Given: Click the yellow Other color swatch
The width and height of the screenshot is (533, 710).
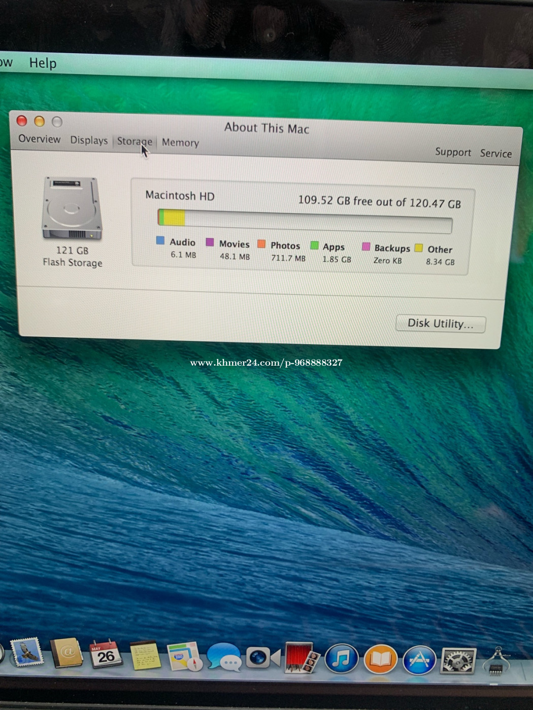Looking at the screenshot, I should 419,248.
